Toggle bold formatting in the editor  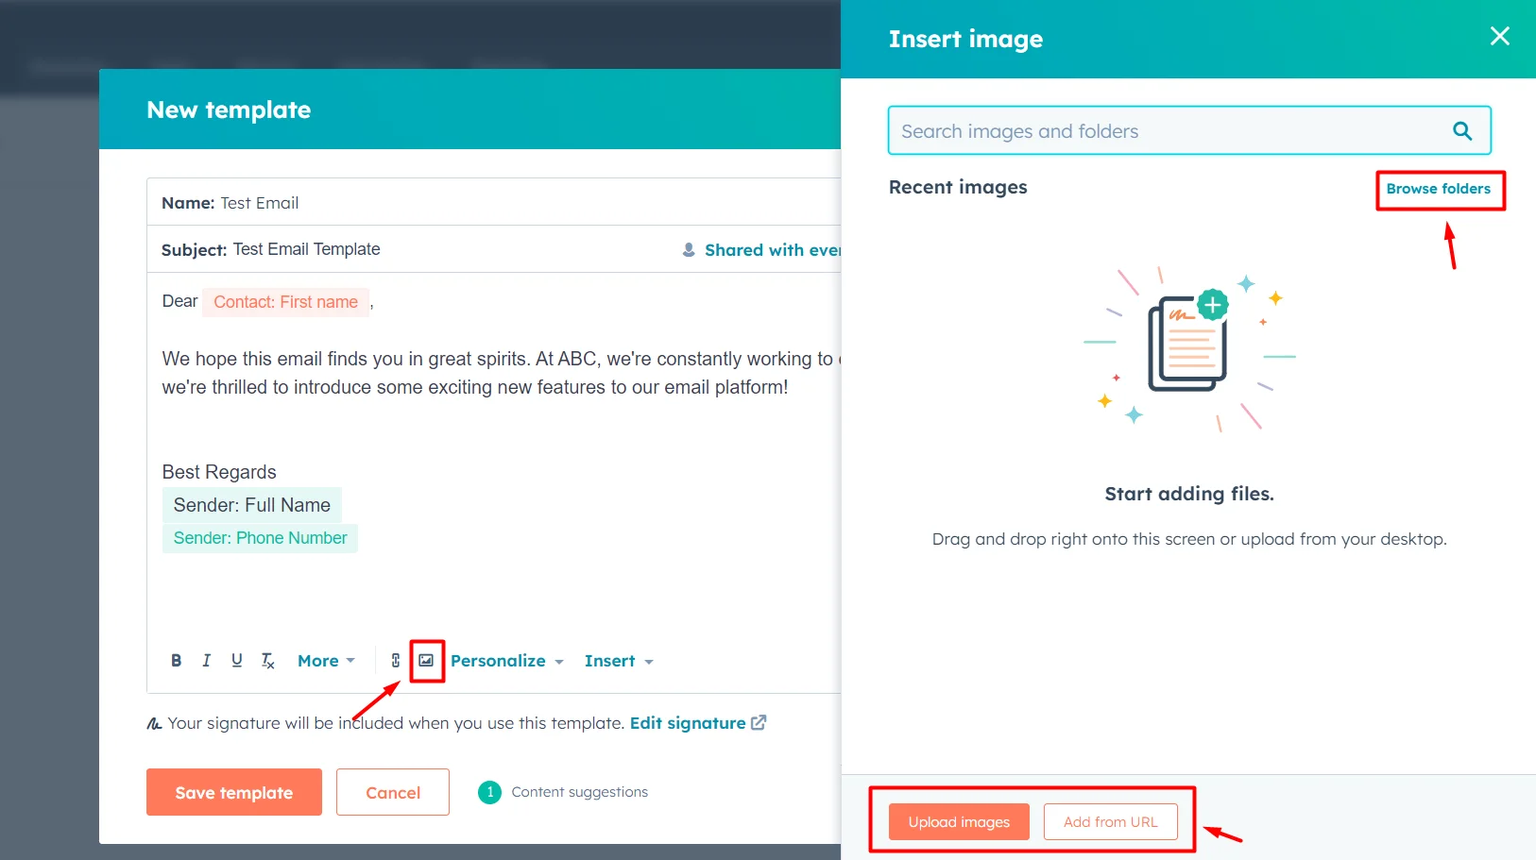coord(177,660)
